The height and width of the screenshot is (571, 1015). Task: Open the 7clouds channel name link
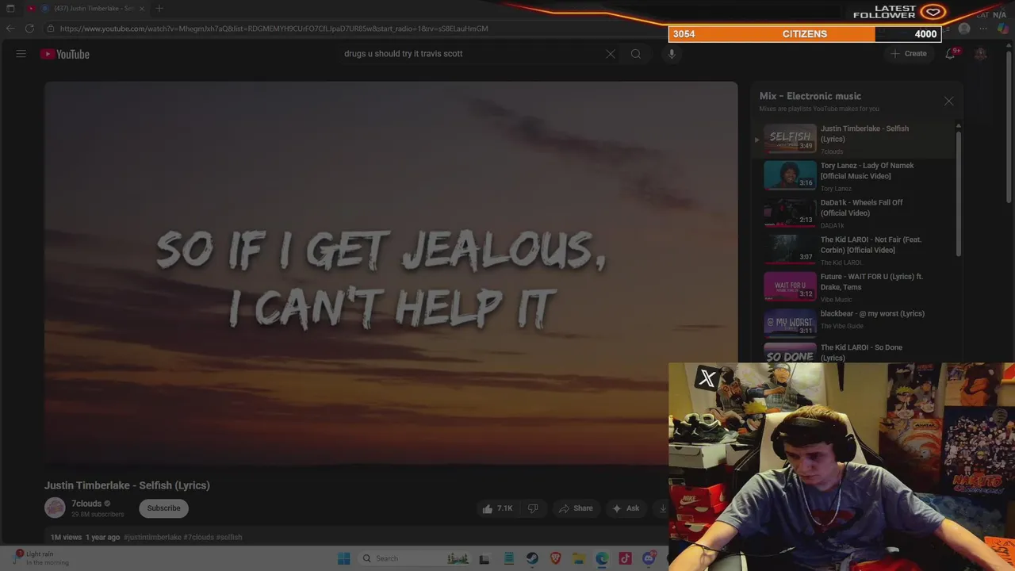(x=86, y=504)
